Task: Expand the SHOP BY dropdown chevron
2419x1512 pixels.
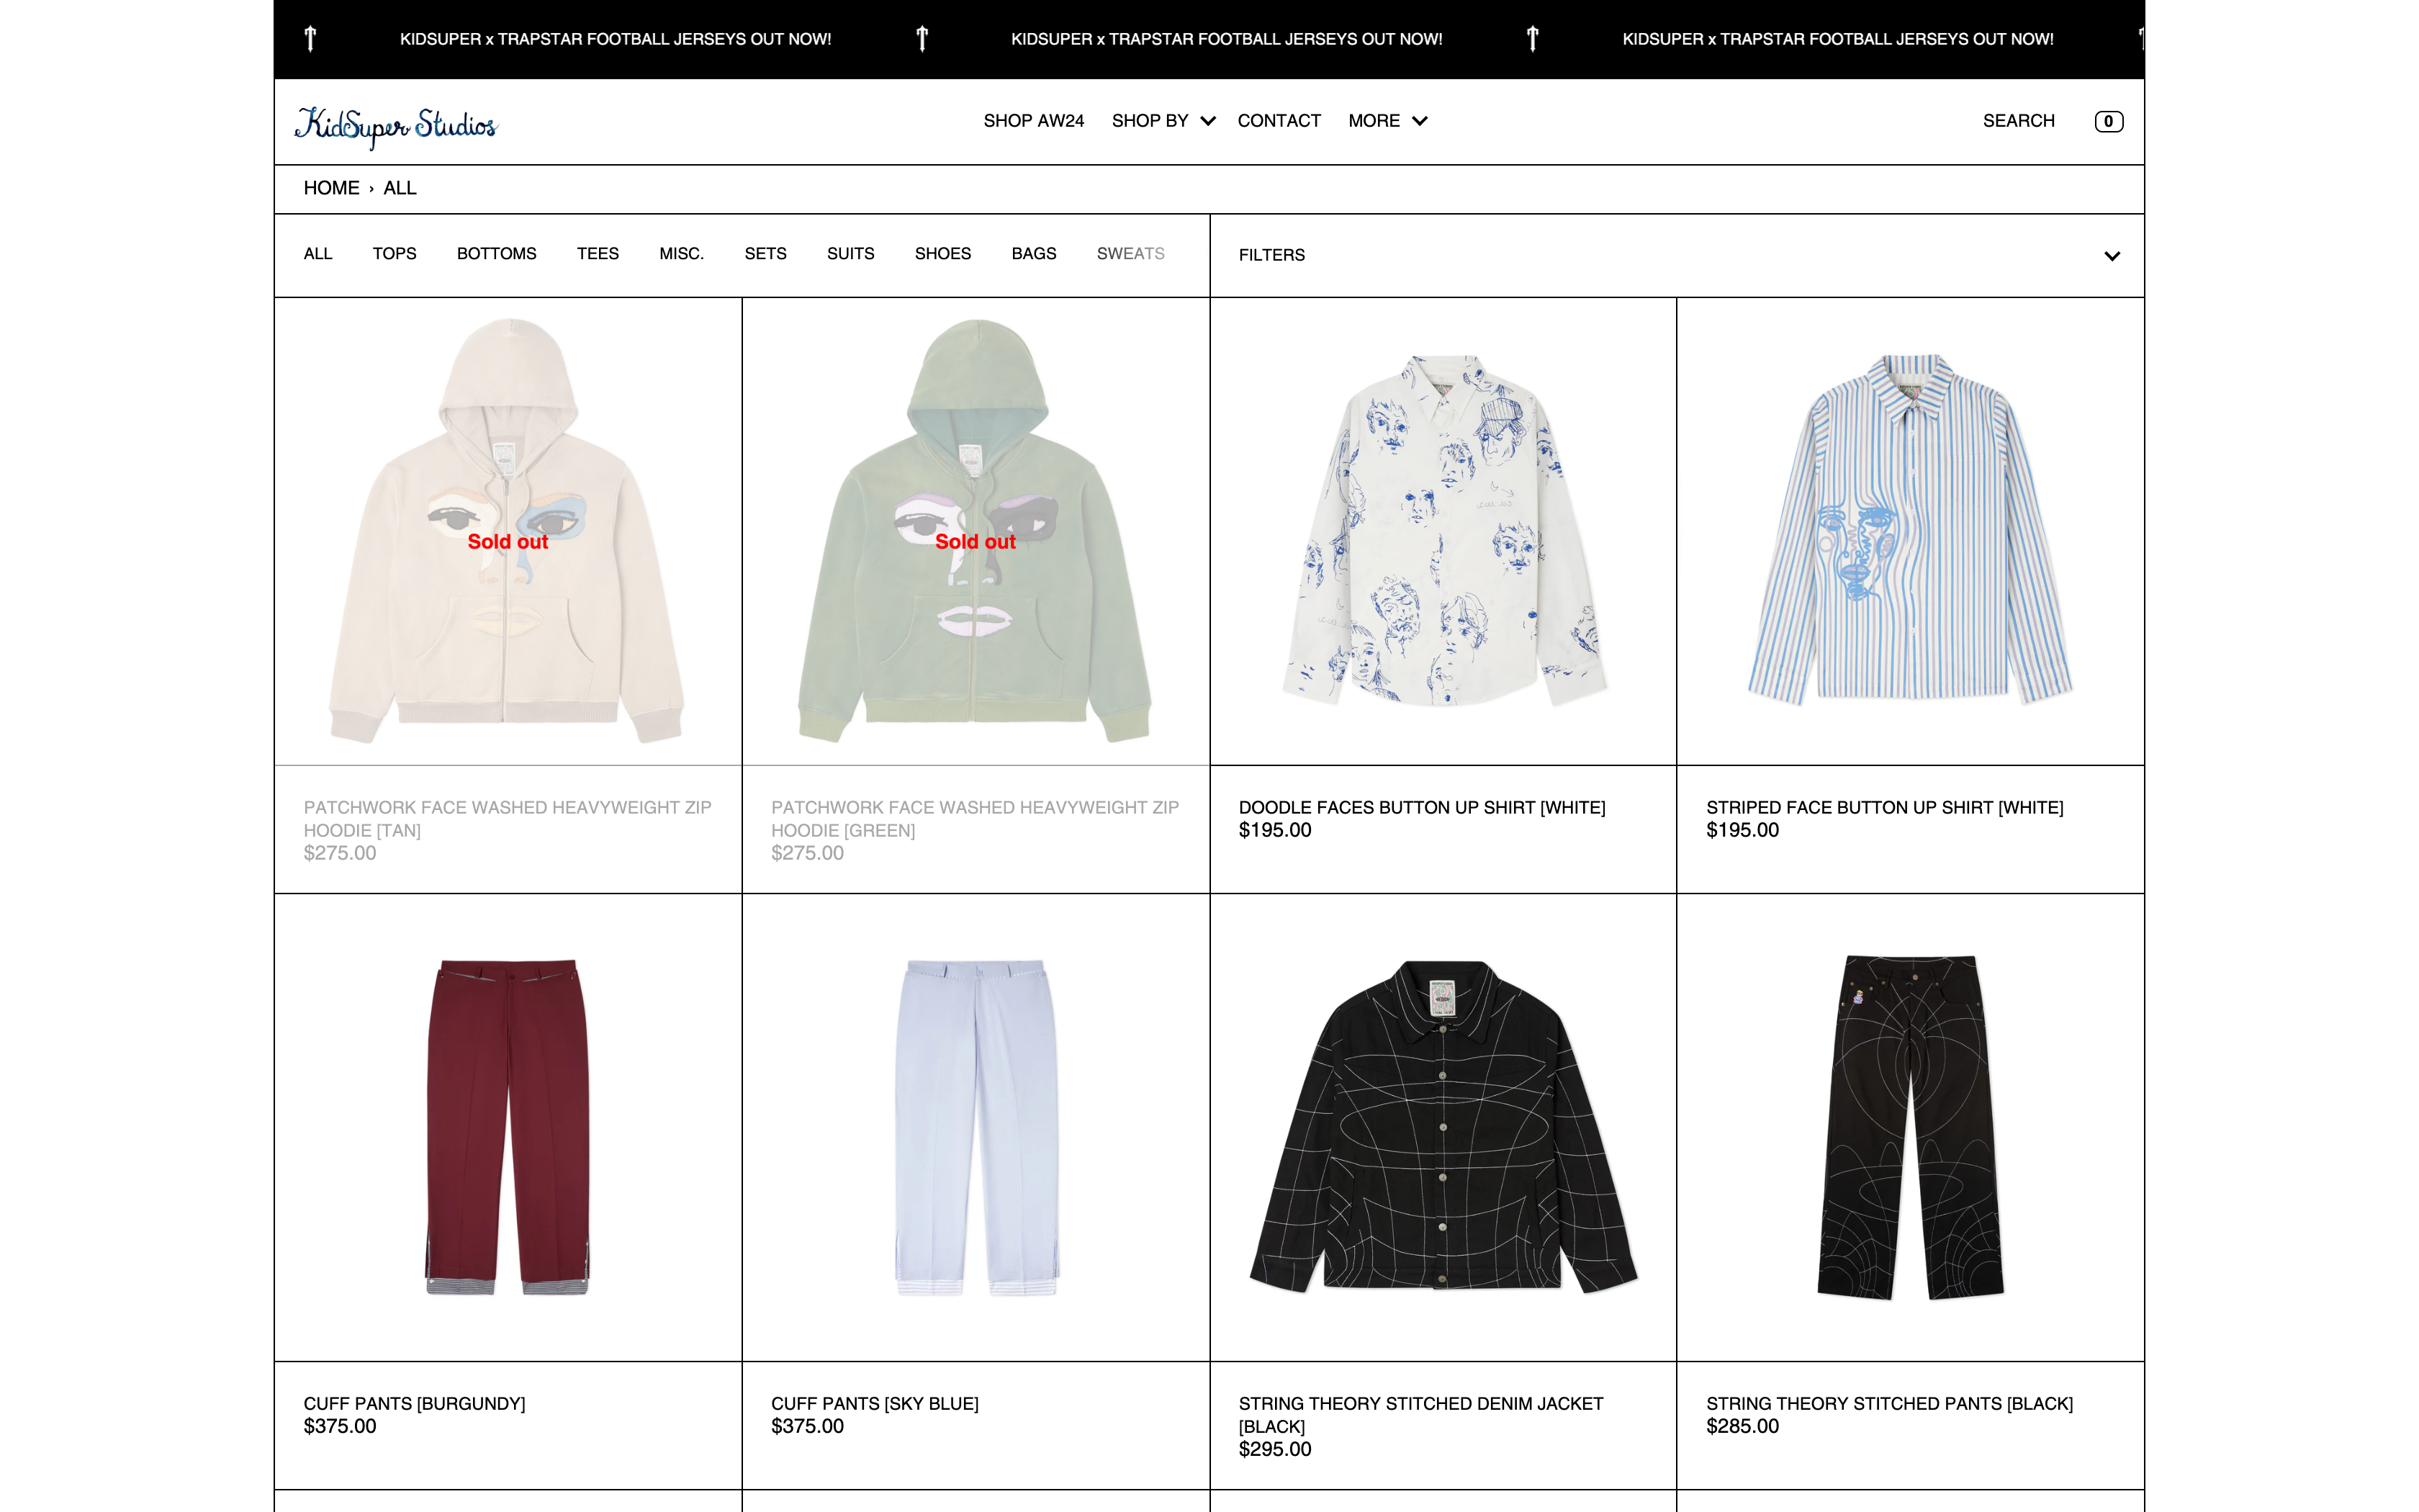Action: [1207, 121]
